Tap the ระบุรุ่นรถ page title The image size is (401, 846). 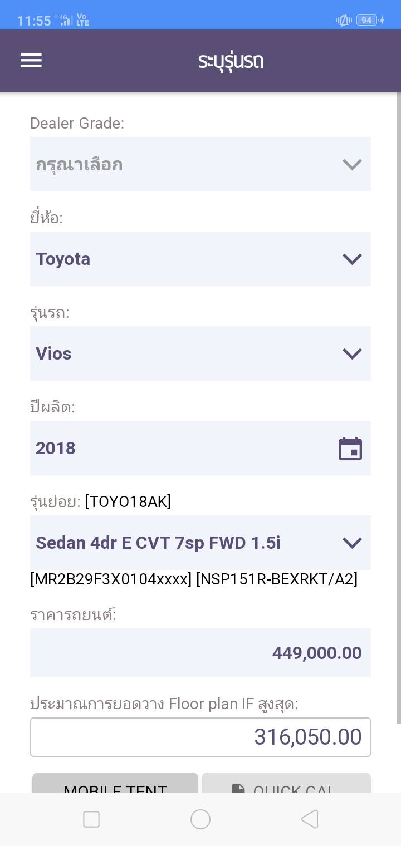click(231, 61)
